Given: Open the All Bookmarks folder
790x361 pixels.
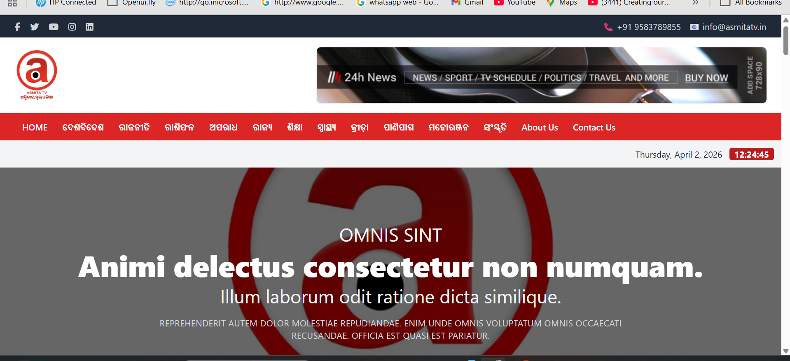Looking at the screenshot, I should [x=751, y=3].
